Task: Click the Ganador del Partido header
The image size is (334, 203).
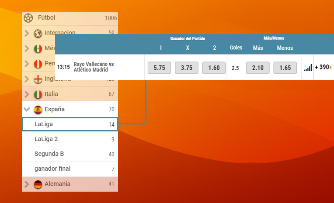Action: pyautogui.click(x=188, y=38)
